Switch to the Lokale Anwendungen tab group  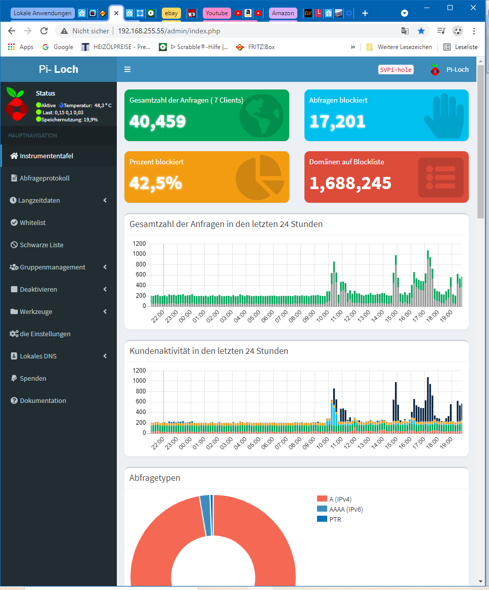pos(42,13)
